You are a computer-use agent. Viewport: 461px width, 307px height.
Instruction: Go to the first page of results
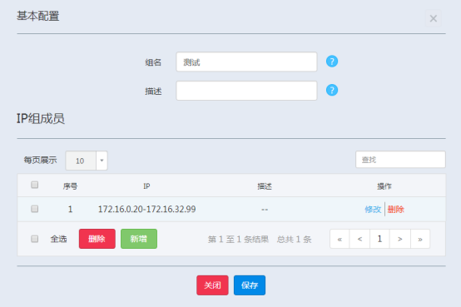pos(340,239)
